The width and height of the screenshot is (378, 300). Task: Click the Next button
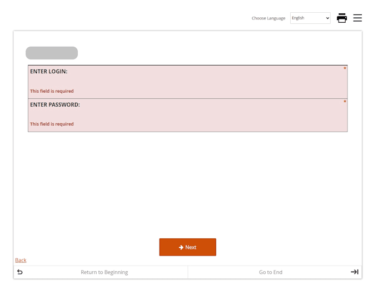coord(187,247)
